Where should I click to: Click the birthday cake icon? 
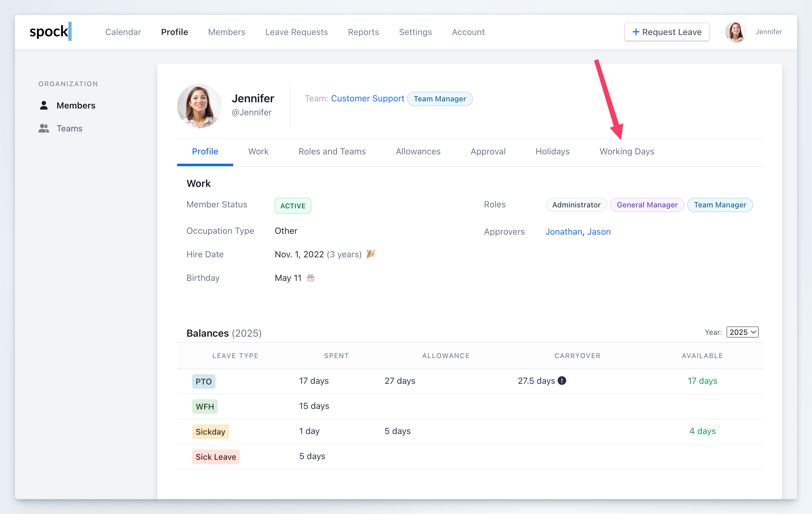point(310,278)
